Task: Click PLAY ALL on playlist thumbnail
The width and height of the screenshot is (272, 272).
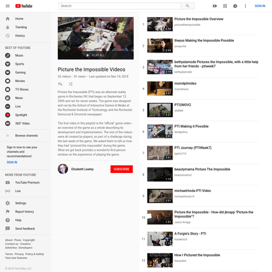Action: (96, 55)
